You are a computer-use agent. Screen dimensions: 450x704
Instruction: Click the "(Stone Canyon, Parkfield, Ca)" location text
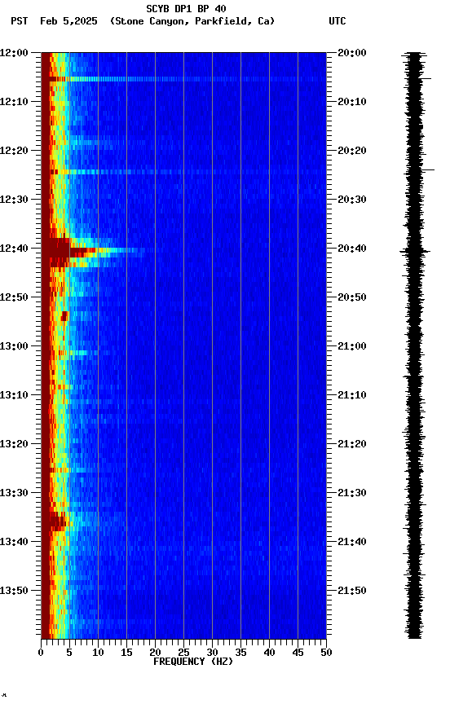[192, 21]
